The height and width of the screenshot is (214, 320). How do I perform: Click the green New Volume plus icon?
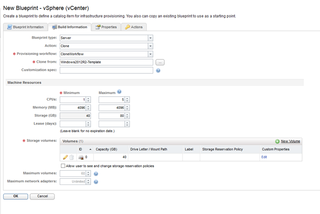click(277, 141)
